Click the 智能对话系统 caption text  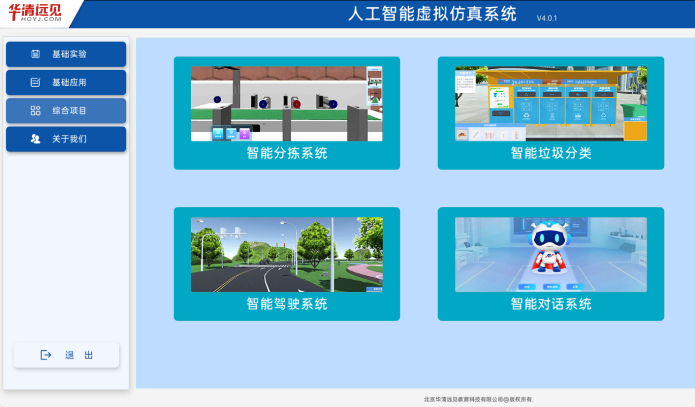pyautogui.click(x=551, y=303)
